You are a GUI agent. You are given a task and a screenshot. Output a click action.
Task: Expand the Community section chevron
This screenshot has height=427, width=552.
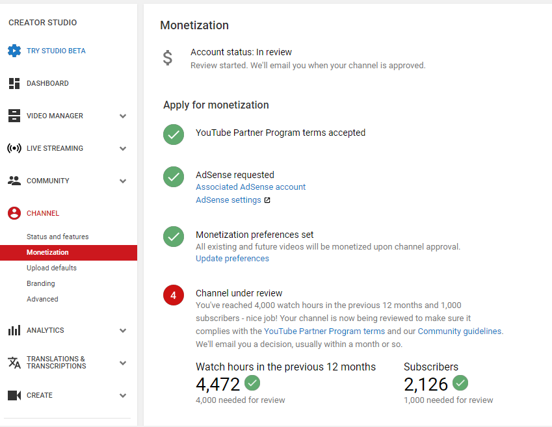pos(123,181)
